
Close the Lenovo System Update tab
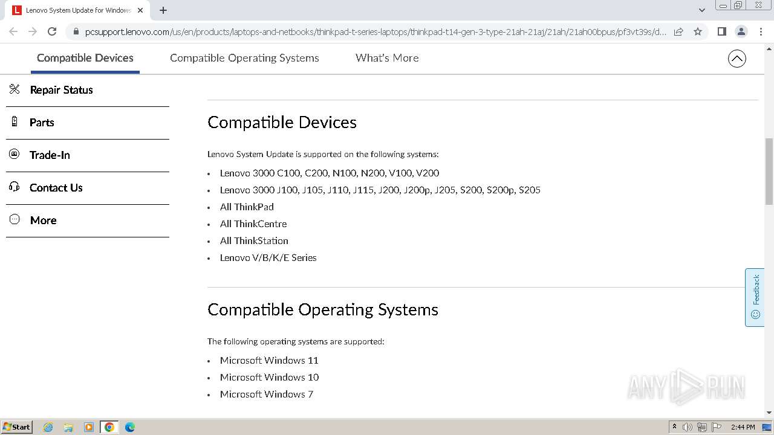click(x=140, y=10)
